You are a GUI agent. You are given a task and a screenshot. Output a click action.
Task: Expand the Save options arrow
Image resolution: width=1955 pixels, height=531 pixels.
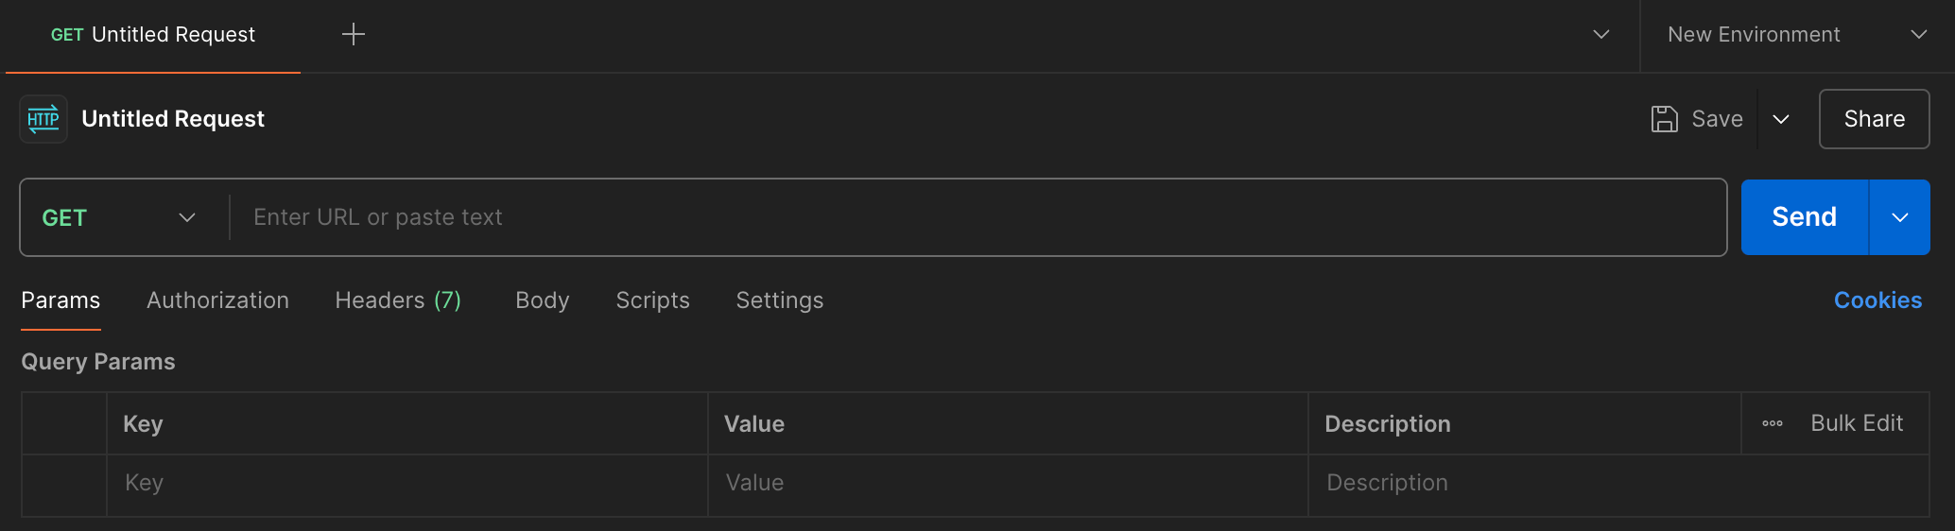1781,119
